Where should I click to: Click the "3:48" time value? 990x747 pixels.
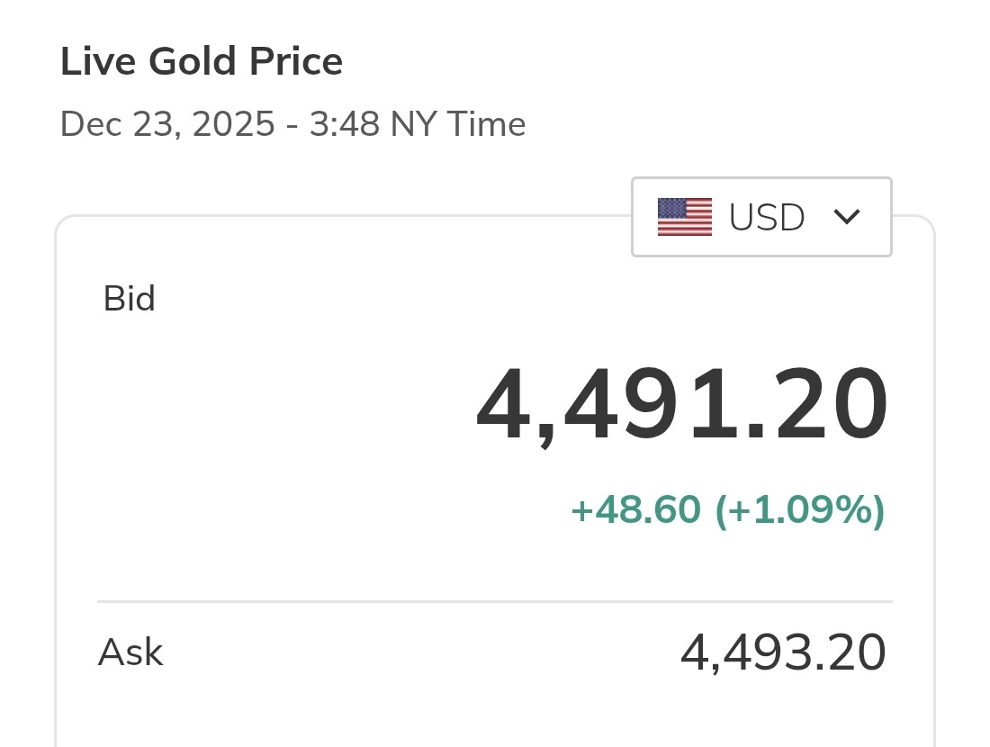344,124
